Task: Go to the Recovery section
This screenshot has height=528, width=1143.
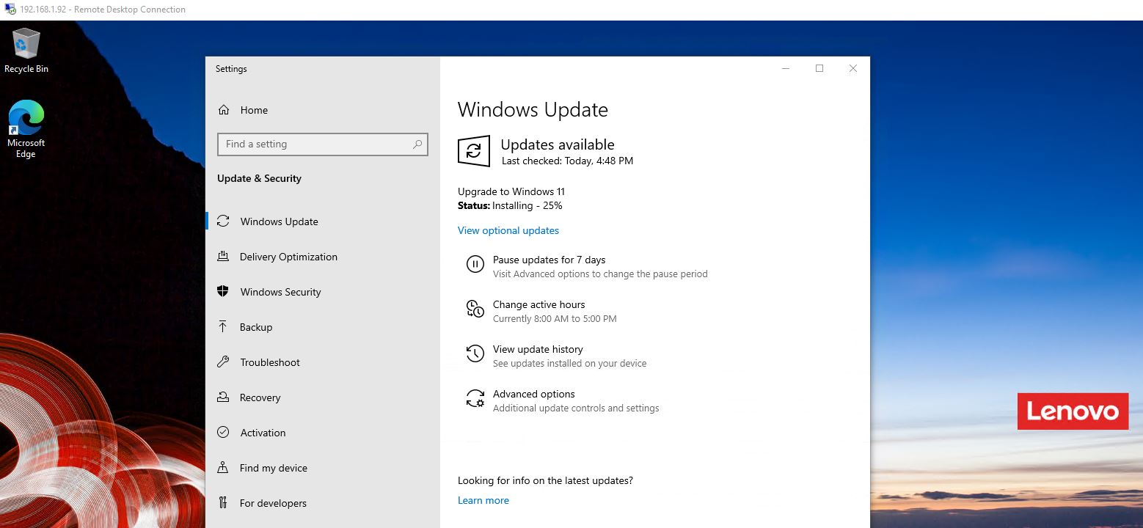Action: [260, 397]
